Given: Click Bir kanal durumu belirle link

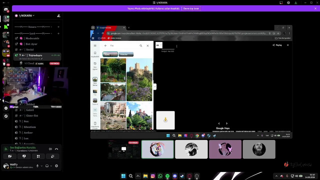Looking at the screenshot, I should click(x=31, y=59).
